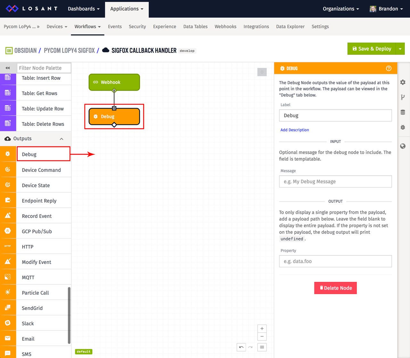This screenshot has width=410, height=358.
Task: Open Debug node help question-mark icon
Action: 389,68
